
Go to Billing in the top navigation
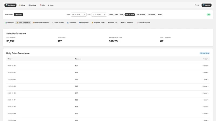pos(22,5)
